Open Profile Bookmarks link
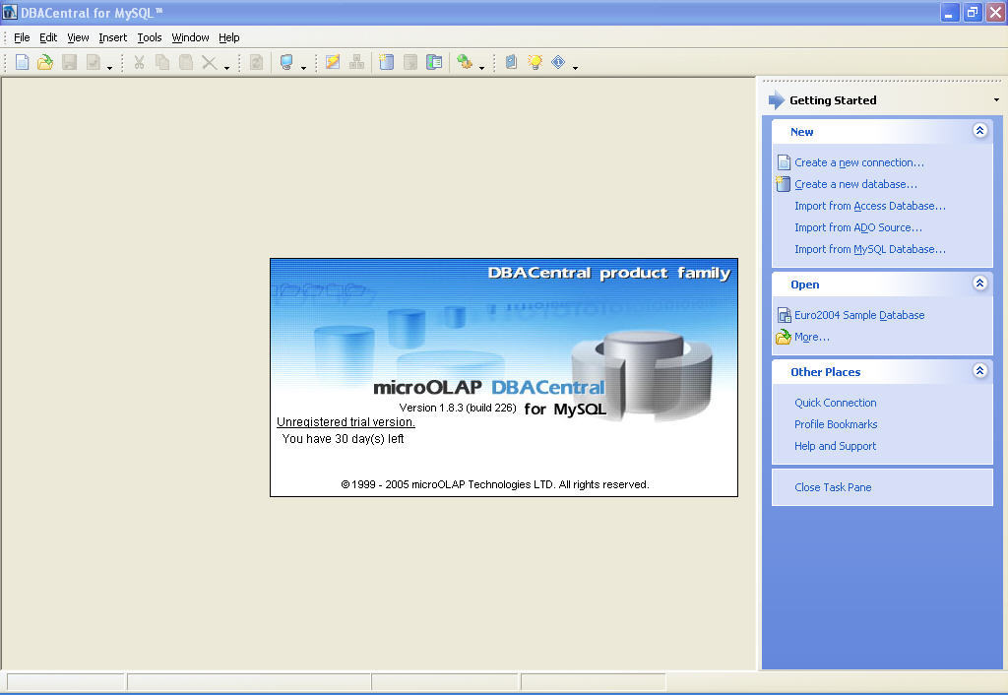 [836, 424]
